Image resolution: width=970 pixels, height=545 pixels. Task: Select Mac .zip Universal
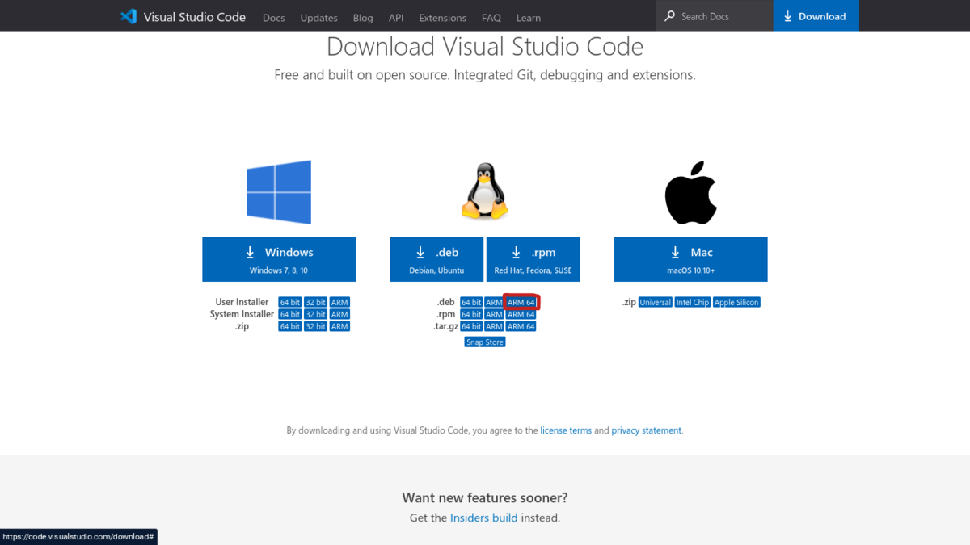(x=655, y=303)
